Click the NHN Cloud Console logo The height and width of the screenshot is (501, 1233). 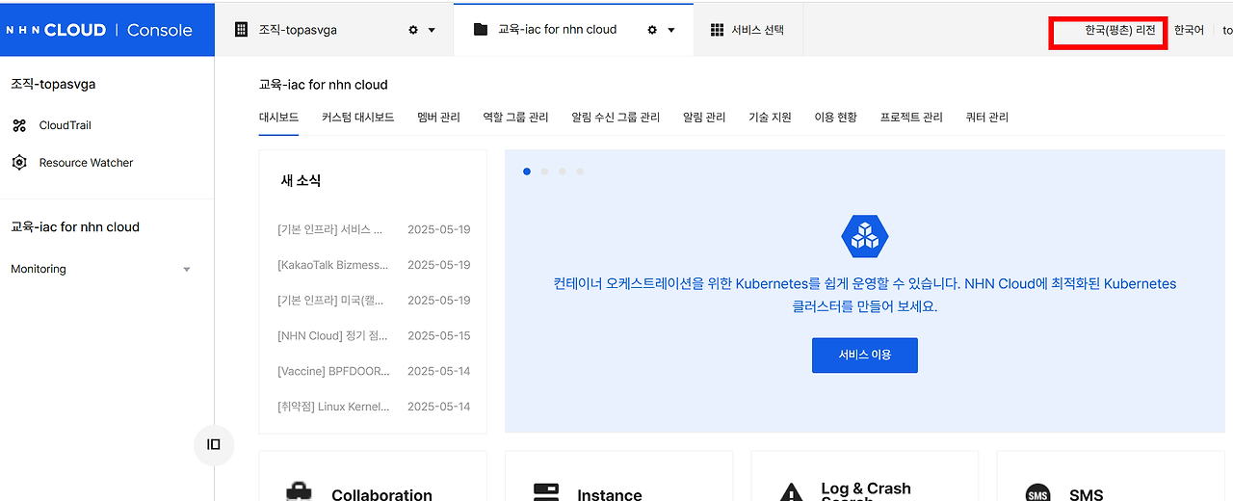point(99,30)
